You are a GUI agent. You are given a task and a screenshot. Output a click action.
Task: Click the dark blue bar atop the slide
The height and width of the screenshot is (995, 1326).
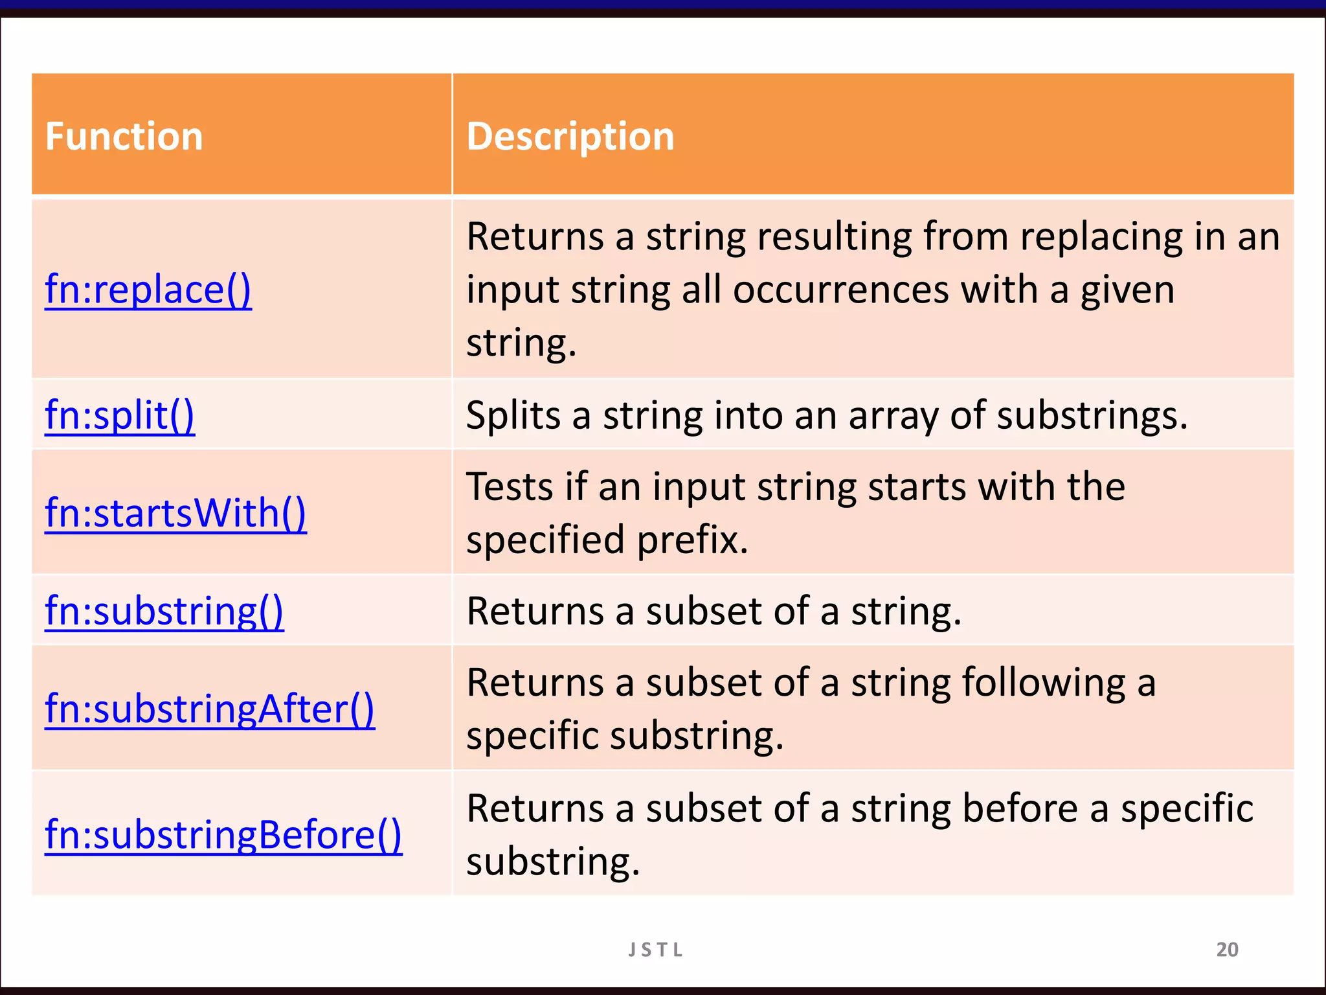coord(663,5)
